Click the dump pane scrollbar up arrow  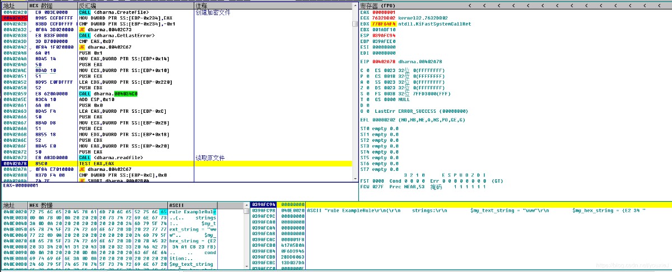[x=246, y=206]
